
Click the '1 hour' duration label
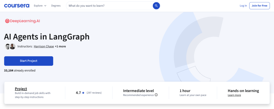tap(185, 91)
